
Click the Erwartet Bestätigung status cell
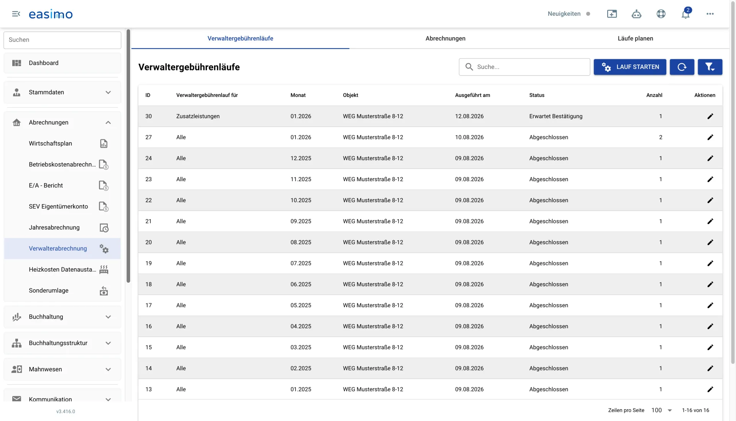pos(555,116)
